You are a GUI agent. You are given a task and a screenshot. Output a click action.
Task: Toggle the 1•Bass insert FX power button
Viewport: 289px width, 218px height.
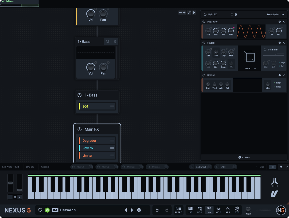click(x=79, y=95)
